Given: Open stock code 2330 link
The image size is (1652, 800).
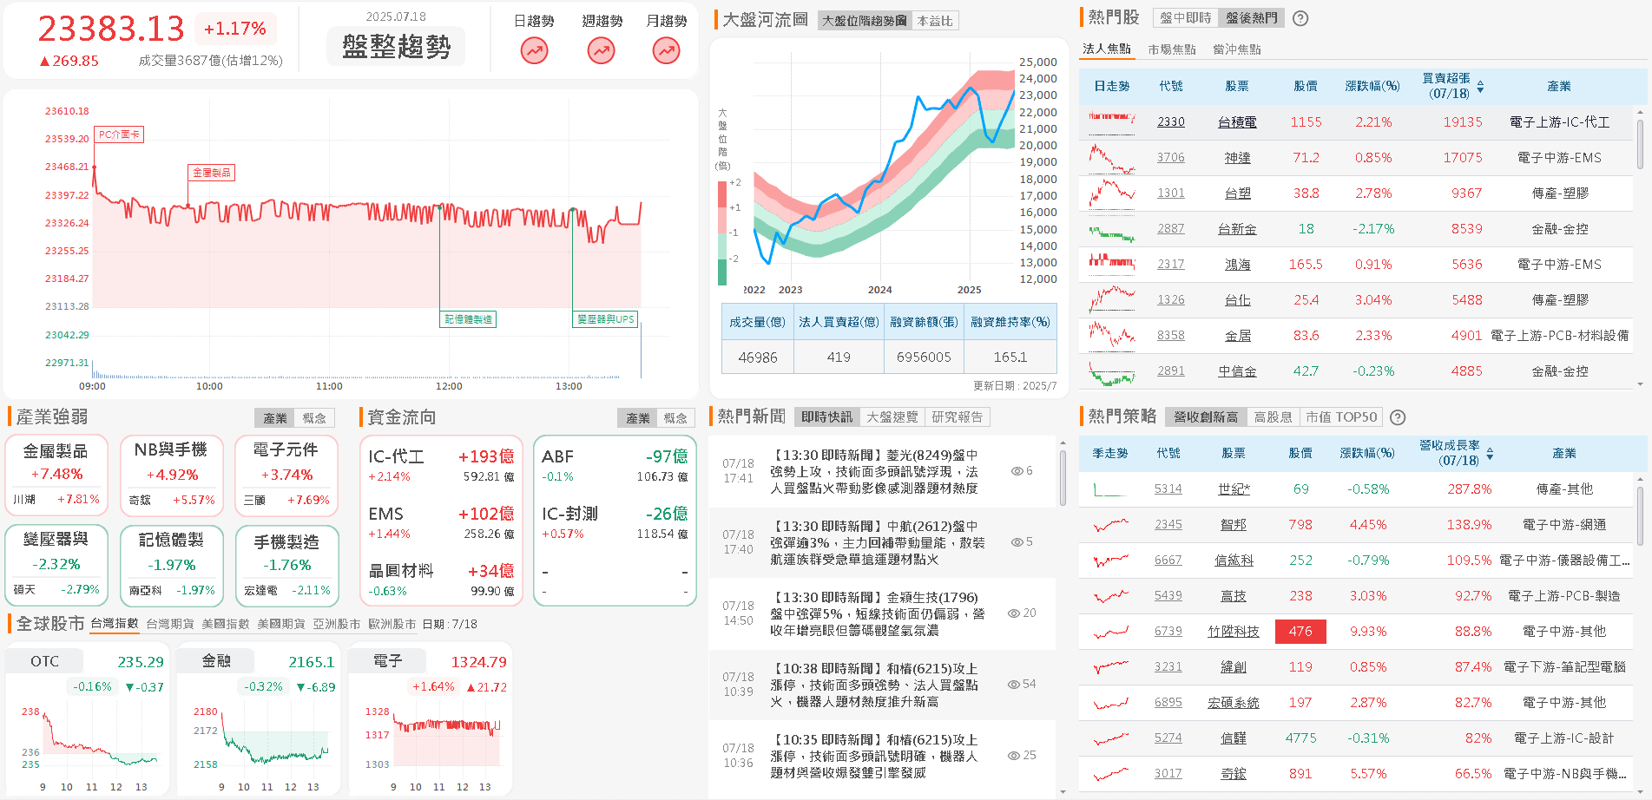Looking at the screenshot, I should tap(1170, 122).
